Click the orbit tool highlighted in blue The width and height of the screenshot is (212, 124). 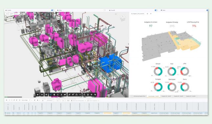click(51, 95)
